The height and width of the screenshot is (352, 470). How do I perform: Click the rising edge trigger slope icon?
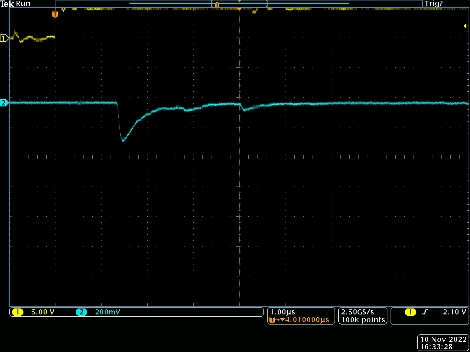[425, 312]
